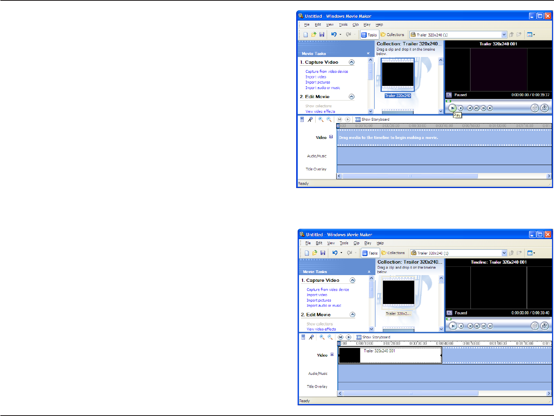Open the Play menu in lower window
Screen dimensions: 554x416
coord(368,243)
